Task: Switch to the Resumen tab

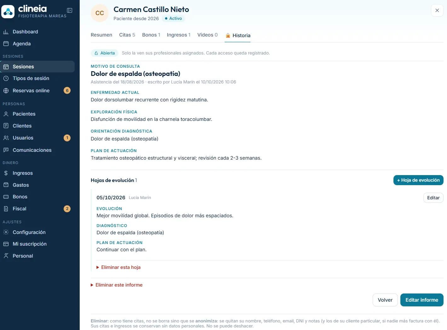Action: click(x=101, y=35)
